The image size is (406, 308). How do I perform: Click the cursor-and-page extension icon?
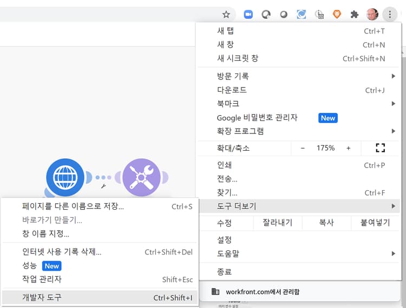[x=319, y=15]
